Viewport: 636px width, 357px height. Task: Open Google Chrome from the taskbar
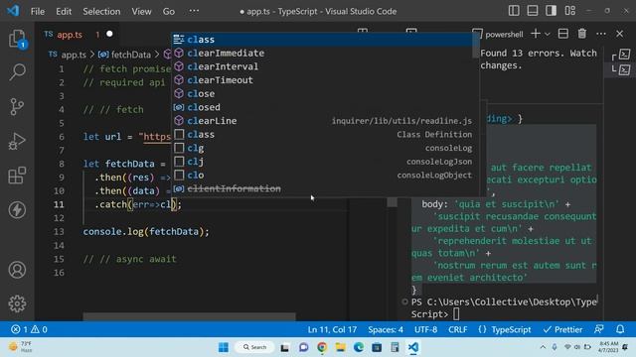click(322, 347)
